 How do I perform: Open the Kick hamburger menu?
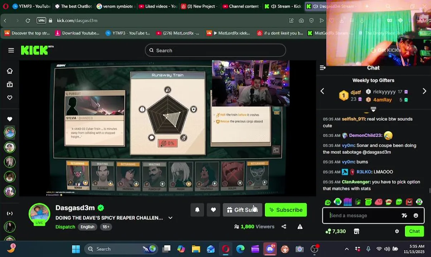pos(11,50)
